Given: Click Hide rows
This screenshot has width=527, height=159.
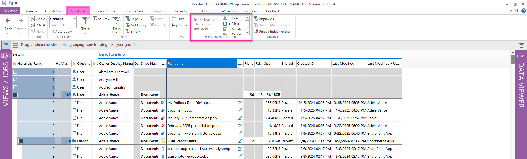Looking at the screenshot, I should coord(179,19).
